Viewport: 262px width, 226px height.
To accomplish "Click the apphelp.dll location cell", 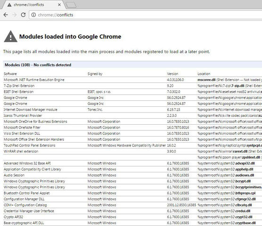I will 225,169.
